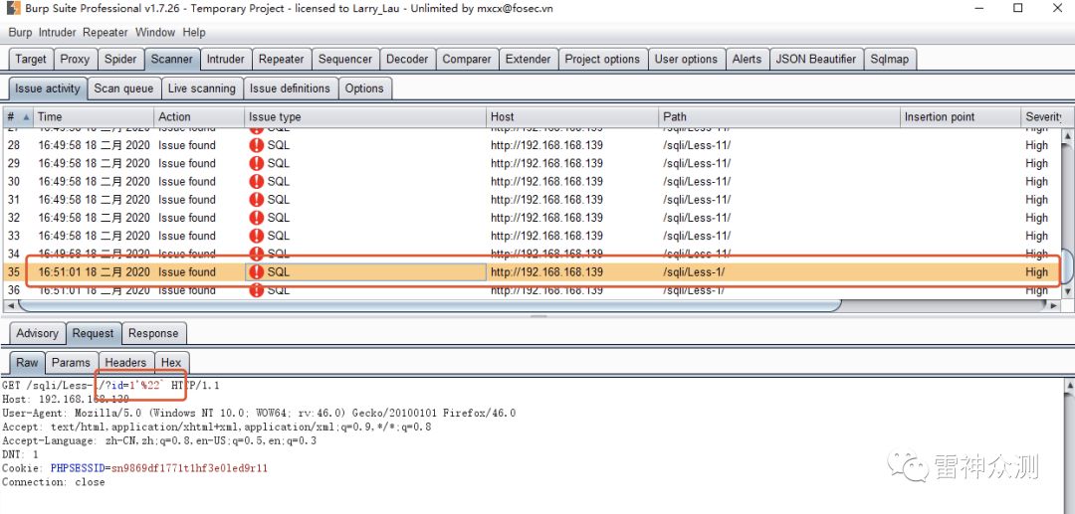Switch to the Proxy tab
The image size is (1075, 514).
pos(75,59)
